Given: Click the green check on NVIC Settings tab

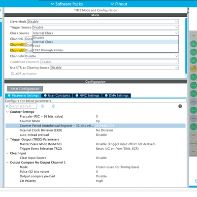Looking at the screenshot, I should [77, 96].
